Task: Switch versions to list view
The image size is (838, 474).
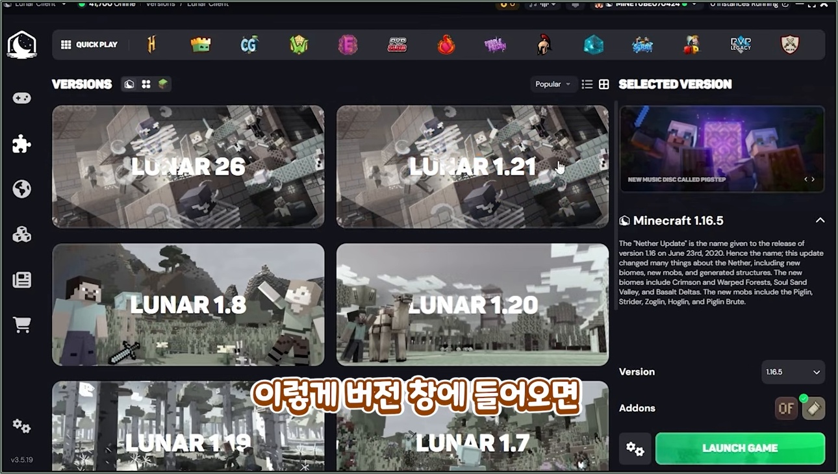Action: (x=587, y=84)
